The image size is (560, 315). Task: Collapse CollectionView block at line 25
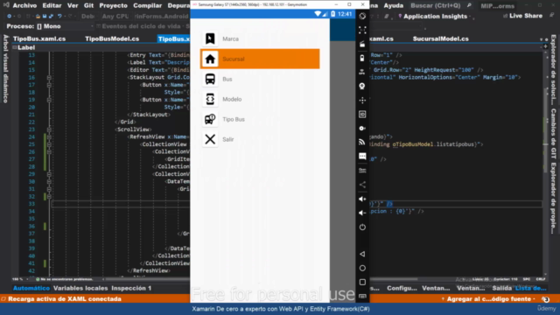coord(49,144)
